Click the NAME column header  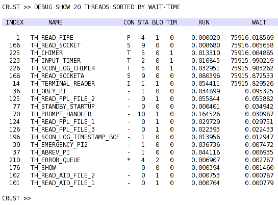click(56, 22)
